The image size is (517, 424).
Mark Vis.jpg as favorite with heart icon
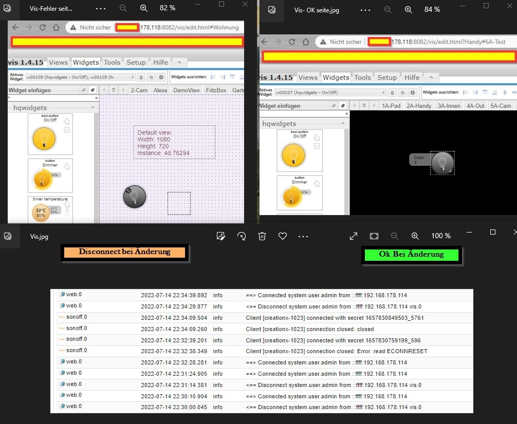[282, 236]
